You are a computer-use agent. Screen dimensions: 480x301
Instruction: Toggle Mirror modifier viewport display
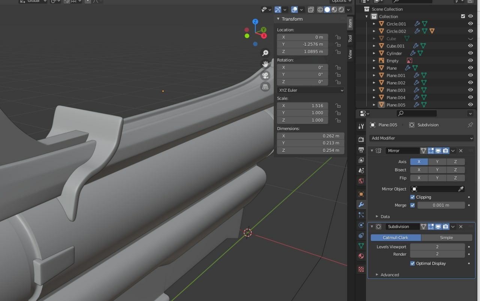coord(438,151)
